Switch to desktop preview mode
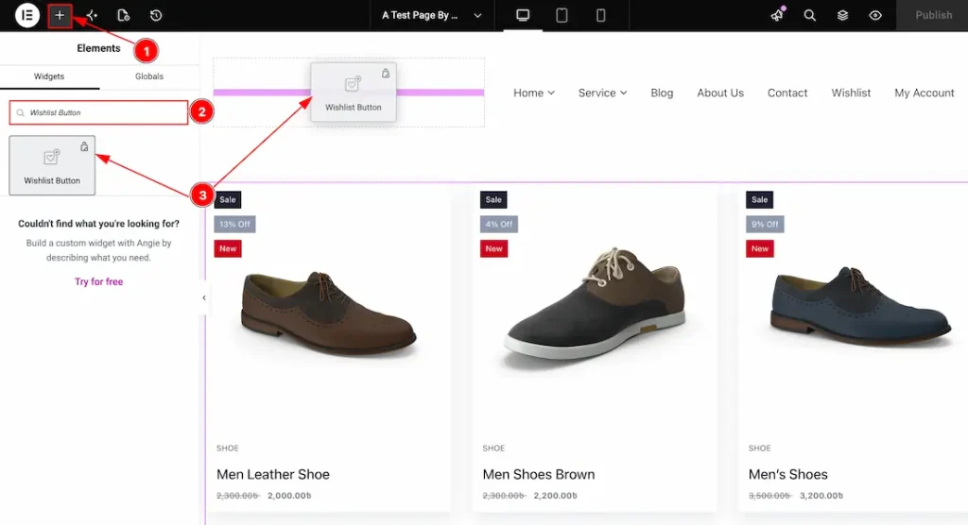Image resolution: width=968 pixels, height=525 pixels. (523, 15)
